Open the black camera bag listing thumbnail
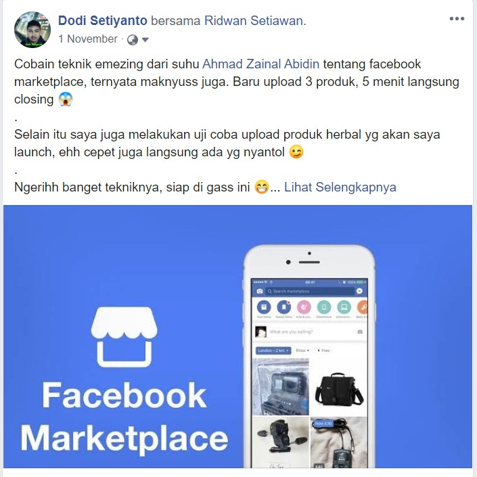Screen dimensions: 477x477 [338, 387]
